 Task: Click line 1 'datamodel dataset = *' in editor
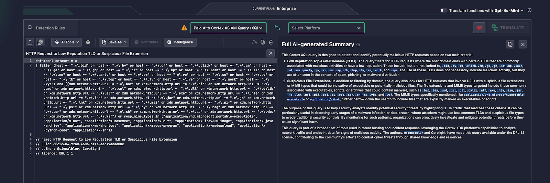(56, 61)
